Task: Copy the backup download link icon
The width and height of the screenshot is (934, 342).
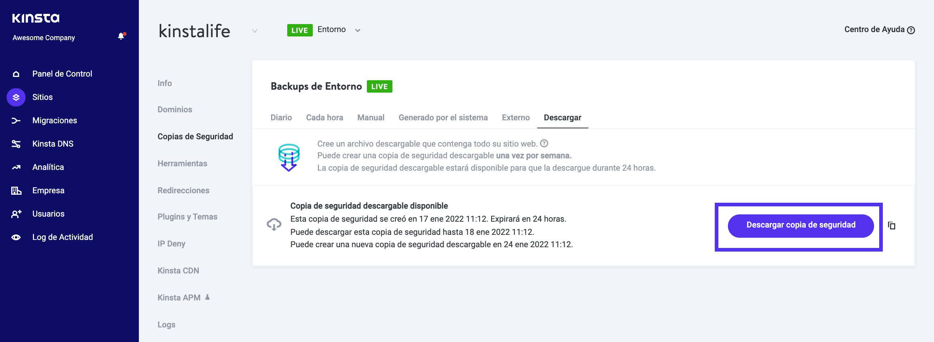Action: pyautogui.click(x=892, y=226)
